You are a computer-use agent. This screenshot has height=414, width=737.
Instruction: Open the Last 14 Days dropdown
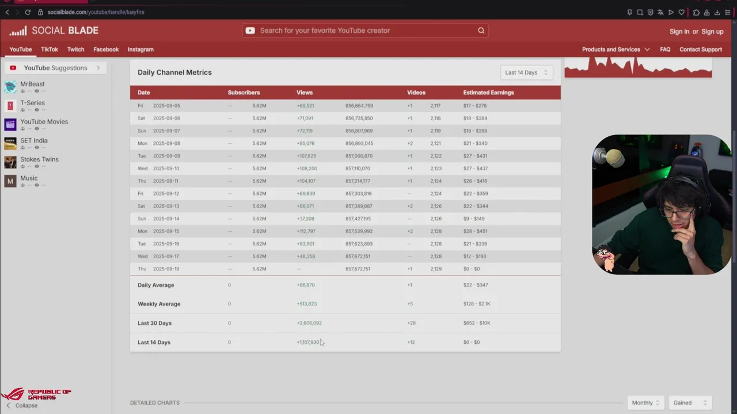526,72
